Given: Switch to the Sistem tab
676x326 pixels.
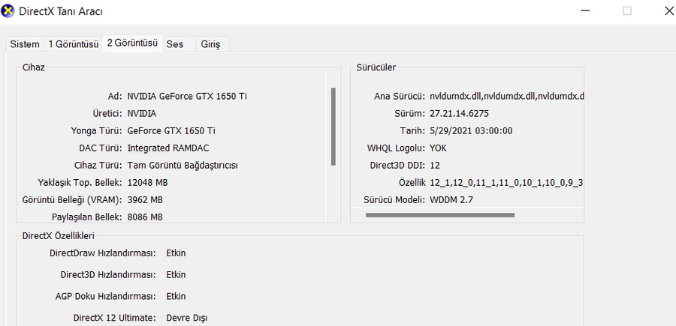Looking at the screenshot, I should [25, 44].
